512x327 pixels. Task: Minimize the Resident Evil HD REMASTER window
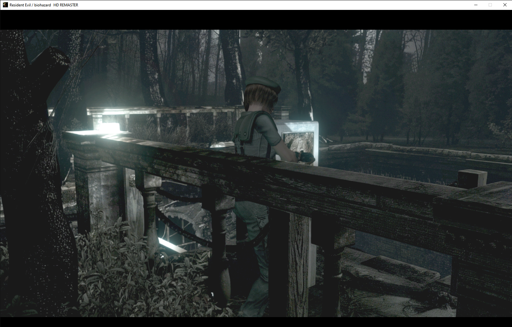click(476, 5)
